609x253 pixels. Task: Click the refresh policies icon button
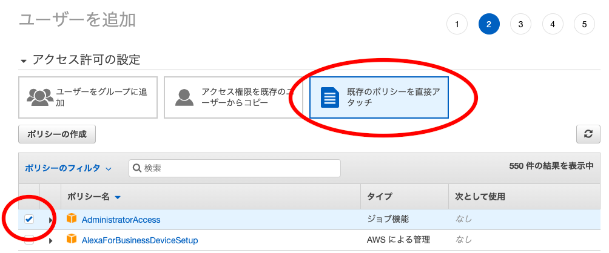click(x=588, y=134)
